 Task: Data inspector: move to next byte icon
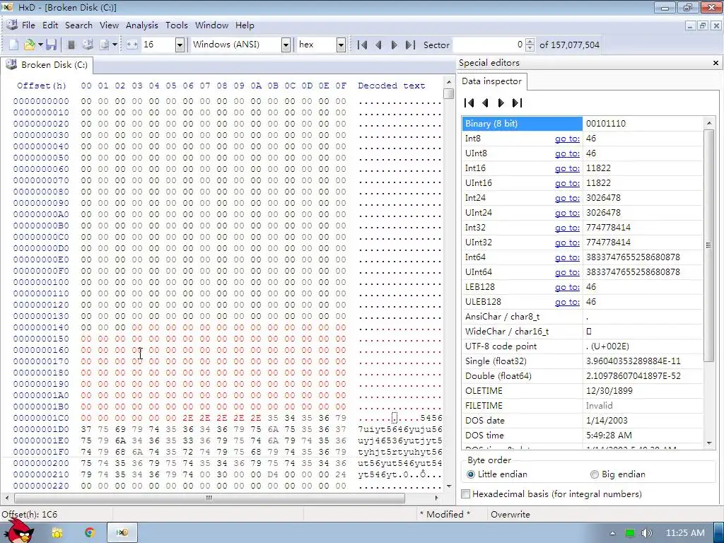coord(501,103)
